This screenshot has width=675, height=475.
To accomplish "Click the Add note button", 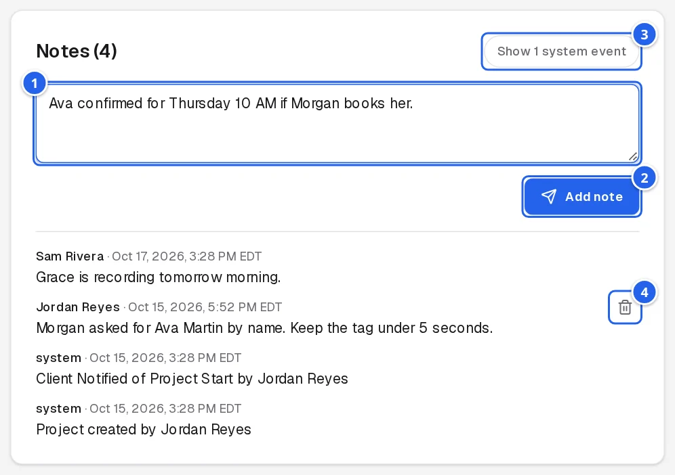I will click(x=581, y=196).
